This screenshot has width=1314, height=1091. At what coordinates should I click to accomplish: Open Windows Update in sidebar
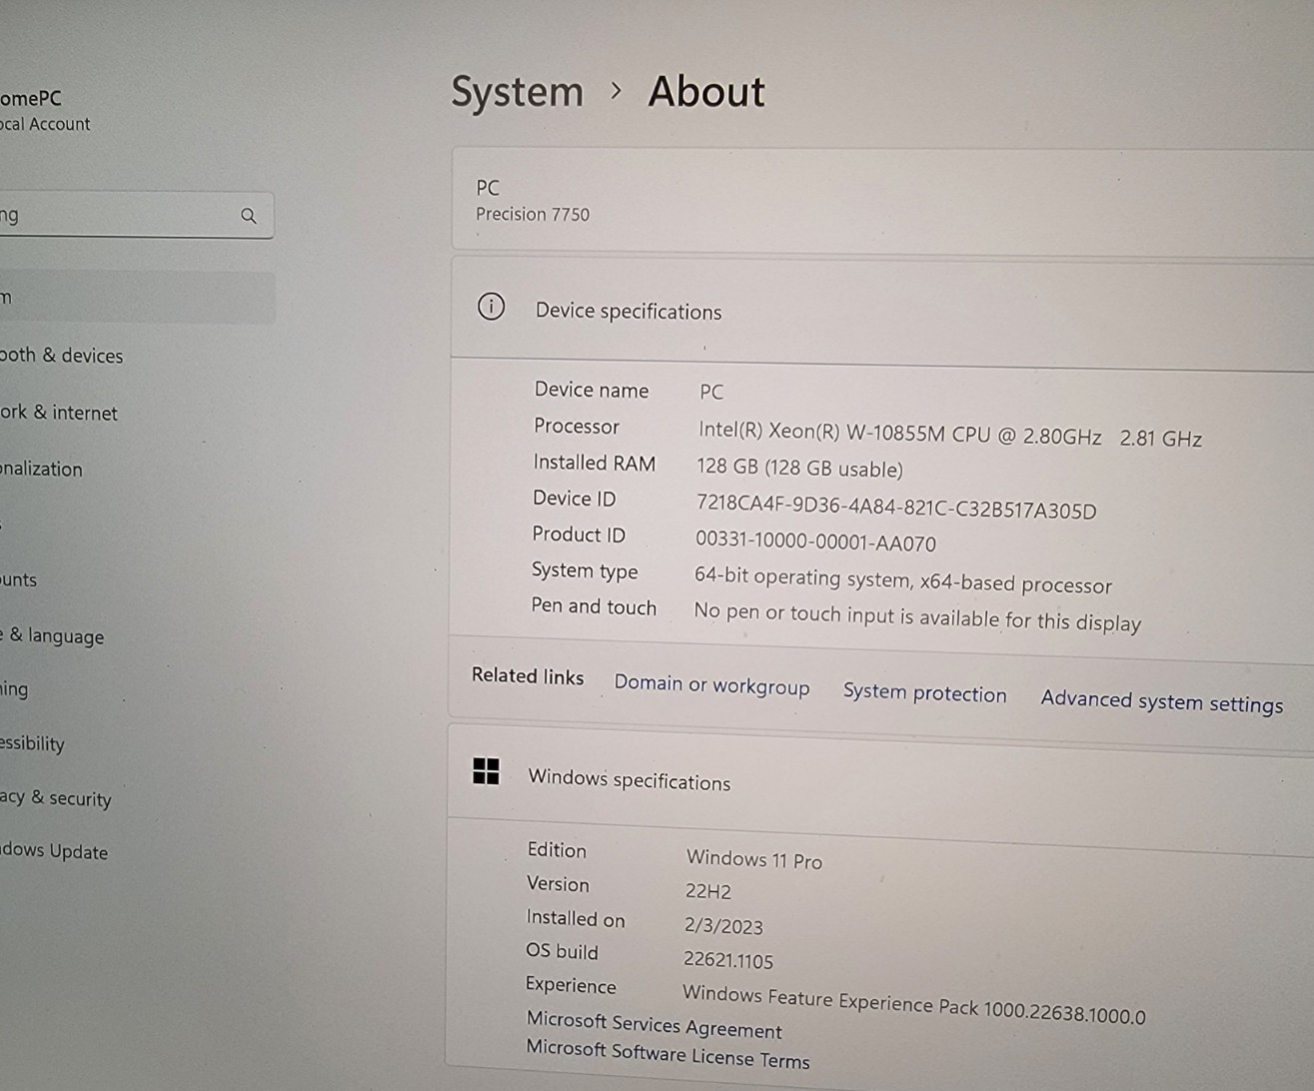point(53,852)
